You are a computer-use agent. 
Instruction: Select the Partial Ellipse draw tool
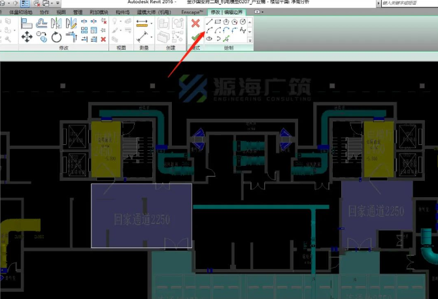(x=218, y=39)
